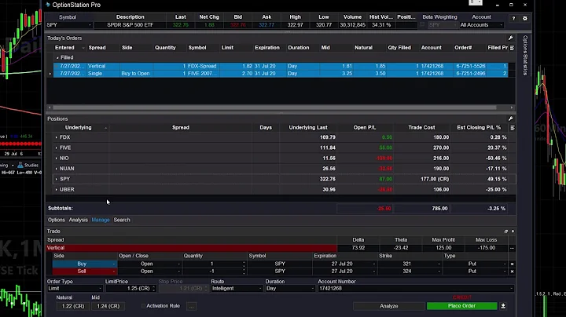Remove the SPY 324 Put leg
The height and width of the screenshot is (317, 566).
point(512,271)
